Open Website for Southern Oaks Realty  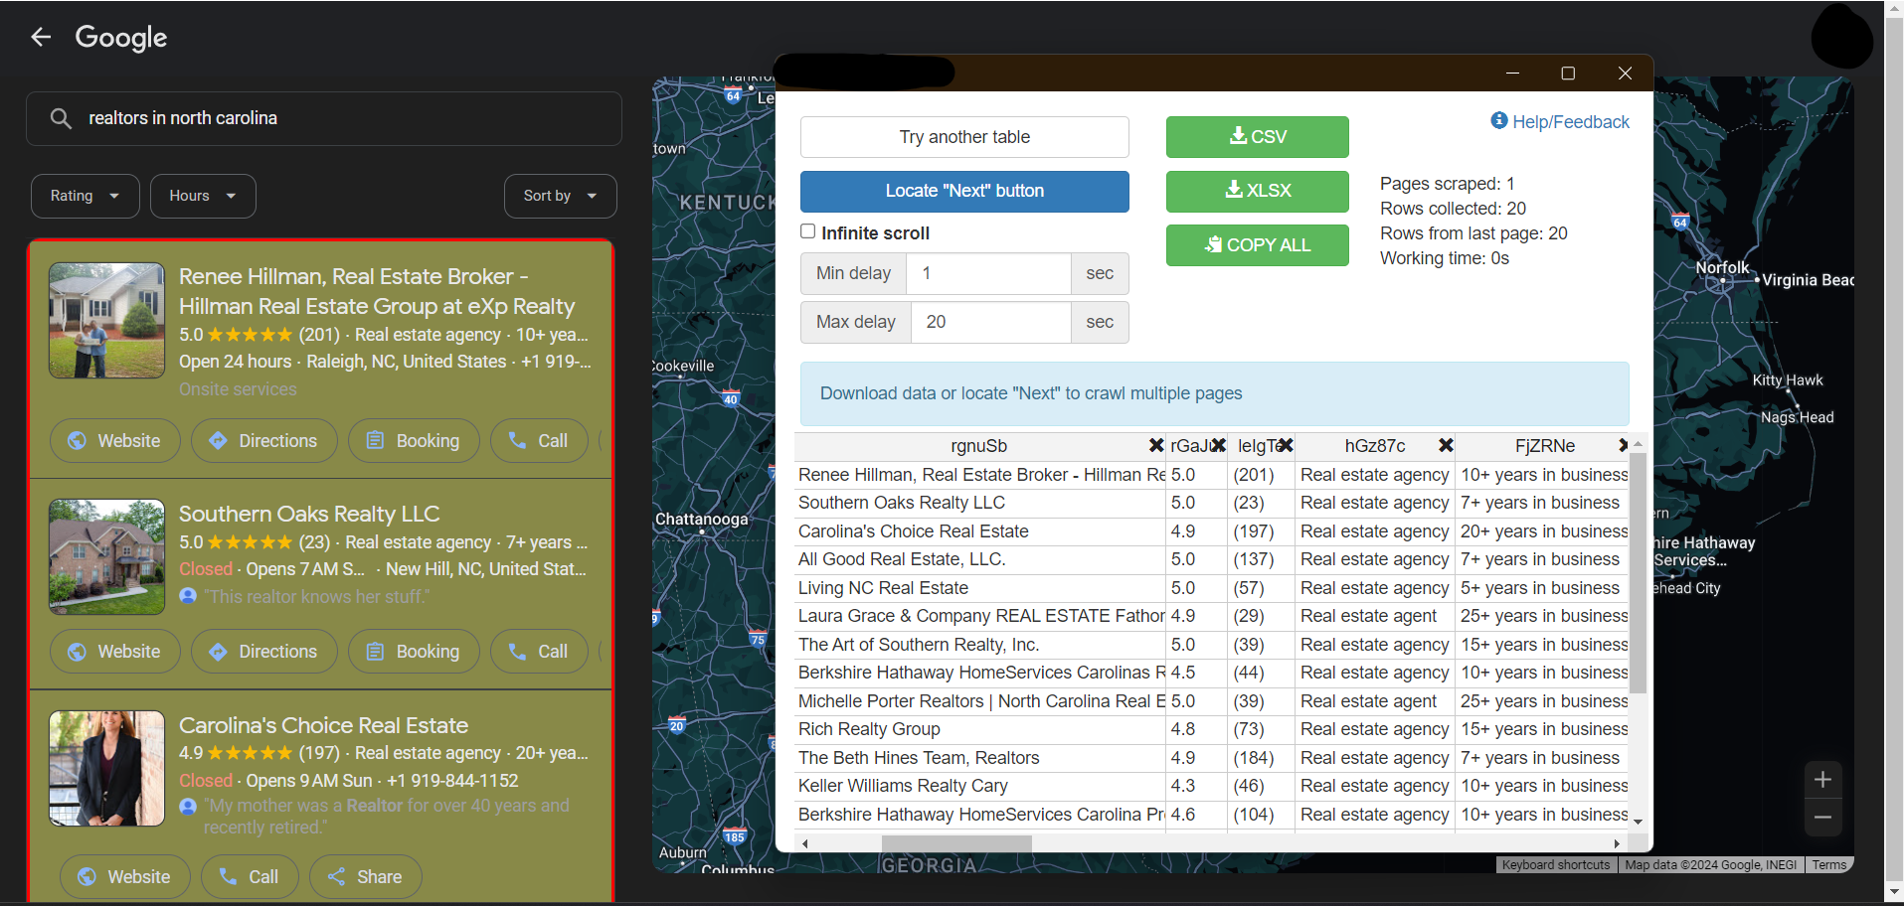pyautogui.click(x=115, y=652)
